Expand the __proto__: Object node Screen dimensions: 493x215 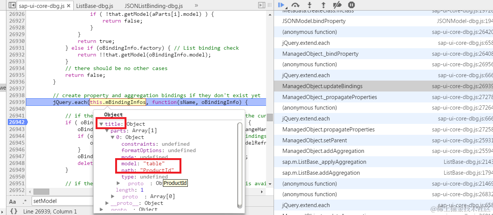click(x=107, y=203)
